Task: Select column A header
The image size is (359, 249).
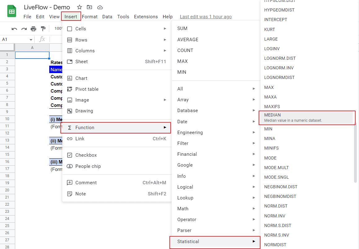Action: pyautogui.click(x=32, y=48)
